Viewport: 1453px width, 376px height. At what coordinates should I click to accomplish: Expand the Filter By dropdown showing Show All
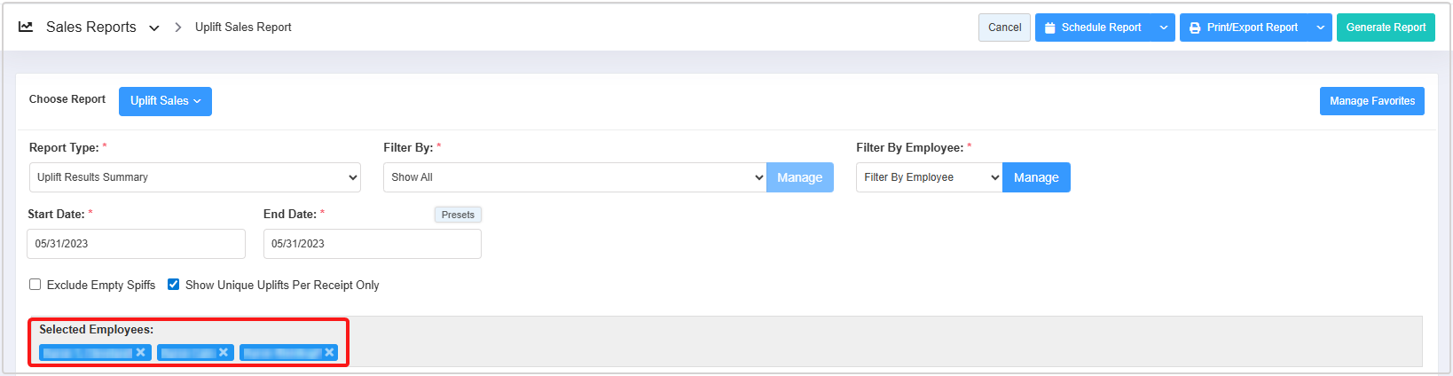pos(575,177)
